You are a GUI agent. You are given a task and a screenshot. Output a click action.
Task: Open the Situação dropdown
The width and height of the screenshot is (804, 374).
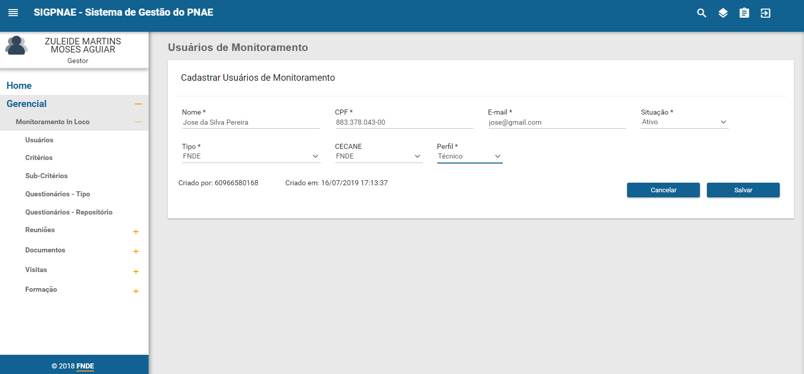684,122
